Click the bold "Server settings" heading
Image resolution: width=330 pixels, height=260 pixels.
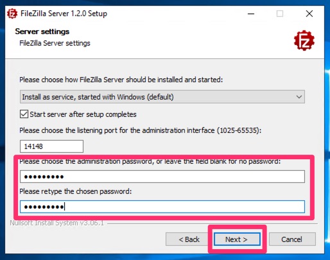pyautogui.click(x=42, y=31)
